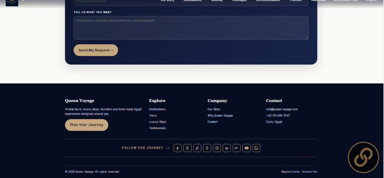The image size is (384, 178).
Task: Open the Why Queen Voyage link
Action: (x=220, y=115)
